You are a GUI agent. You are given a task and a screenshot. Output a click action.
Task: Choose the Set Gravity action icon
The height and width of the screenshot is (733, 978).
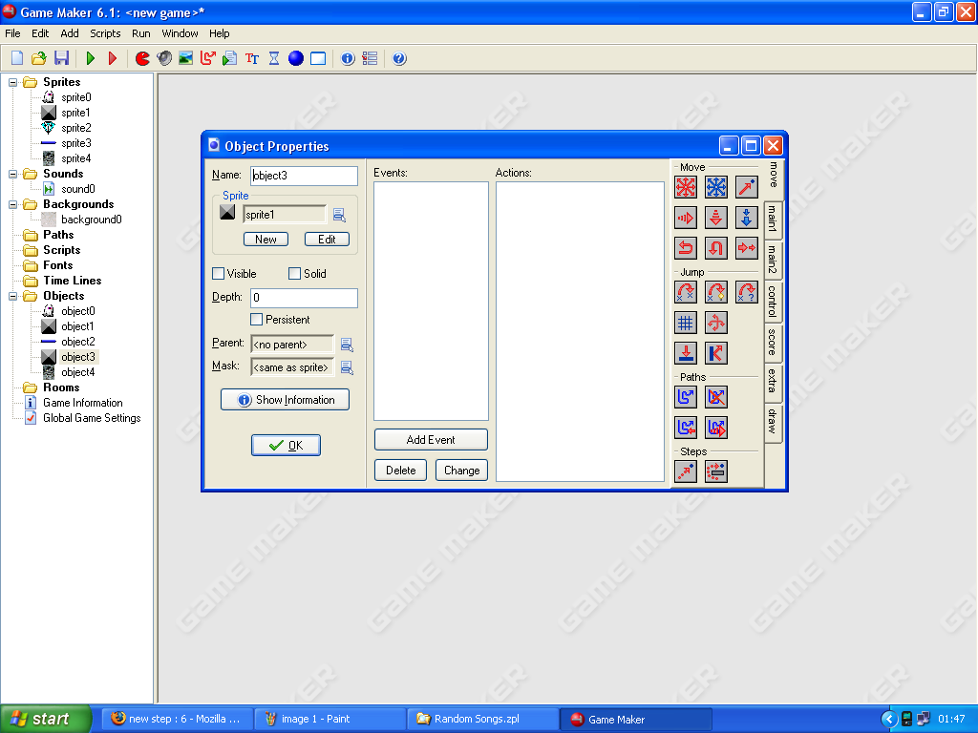click(747, 218)
